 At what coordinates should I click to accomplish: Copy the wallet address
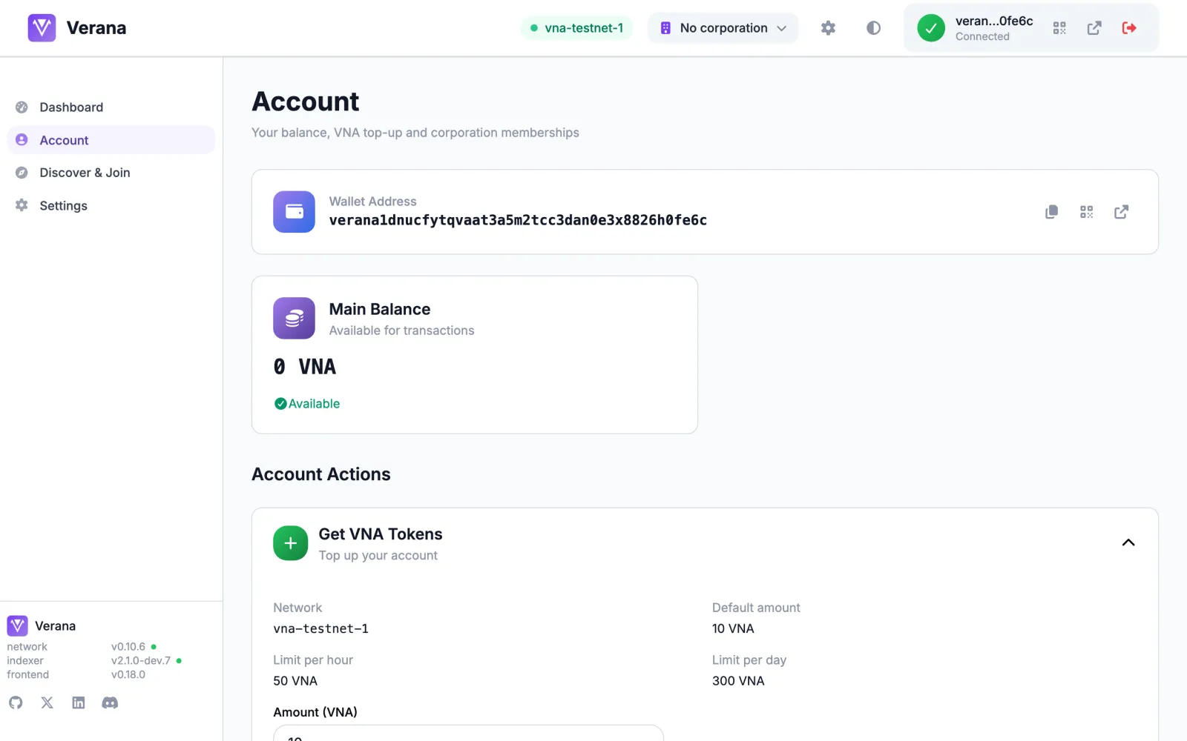tap(1051, 212)
